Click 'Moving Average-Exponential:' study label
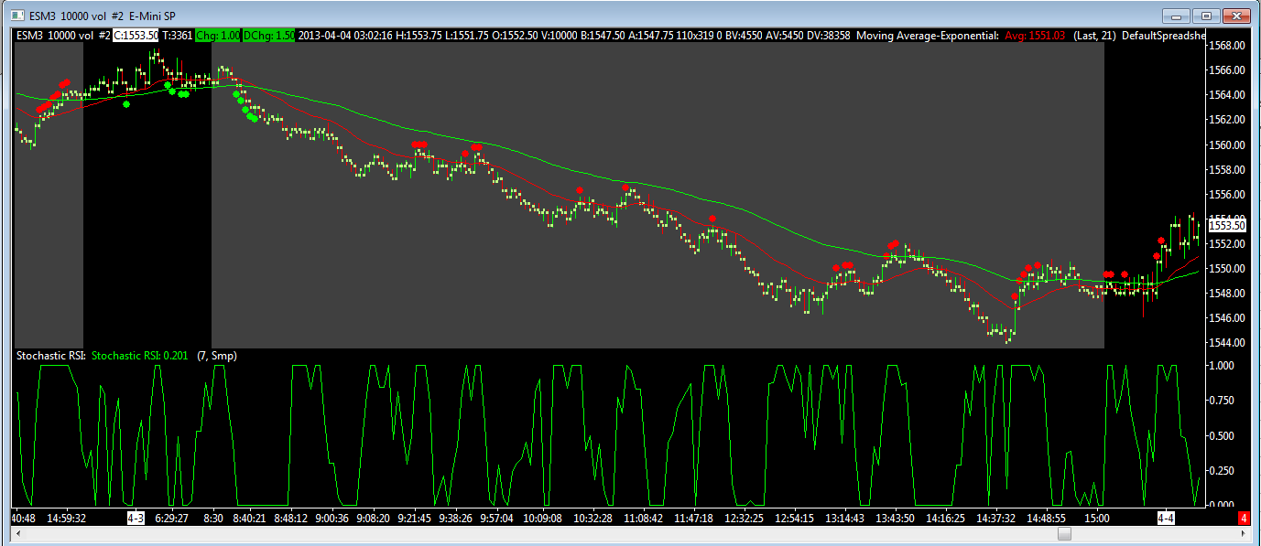 click(929, 35)
